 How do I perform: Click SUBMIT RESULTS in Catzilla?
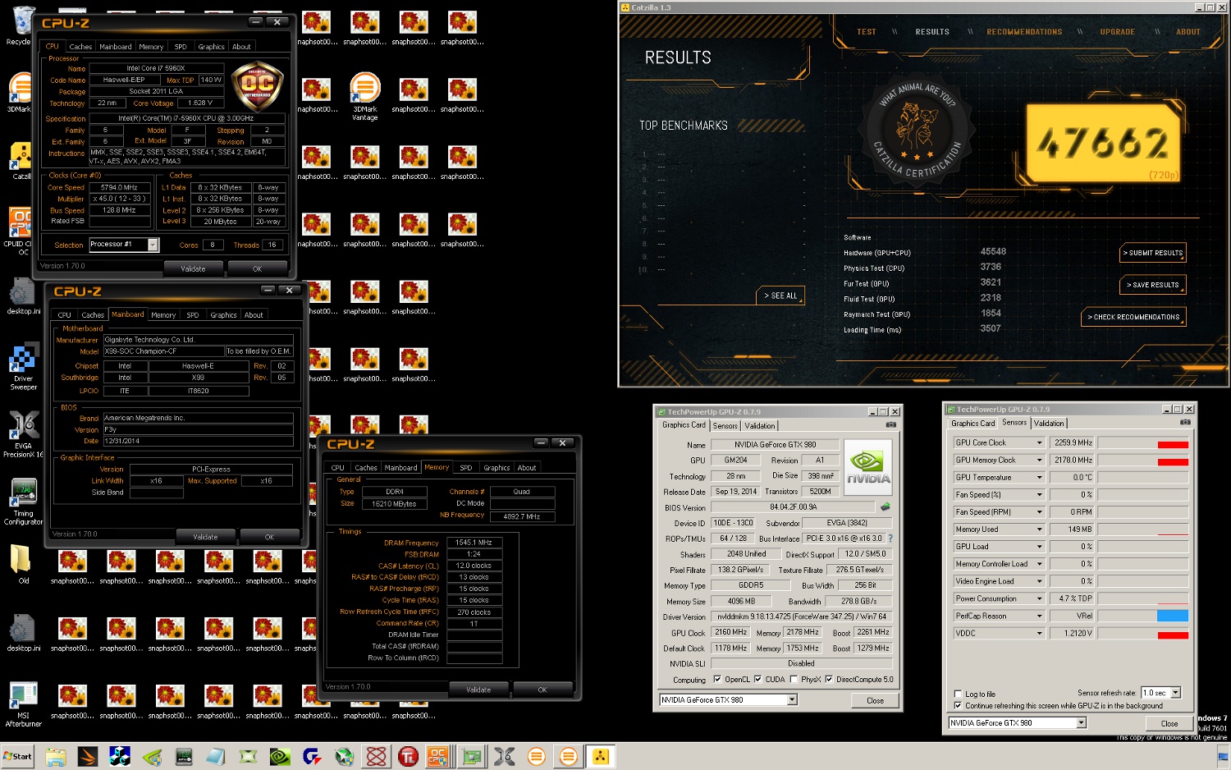1153,253
